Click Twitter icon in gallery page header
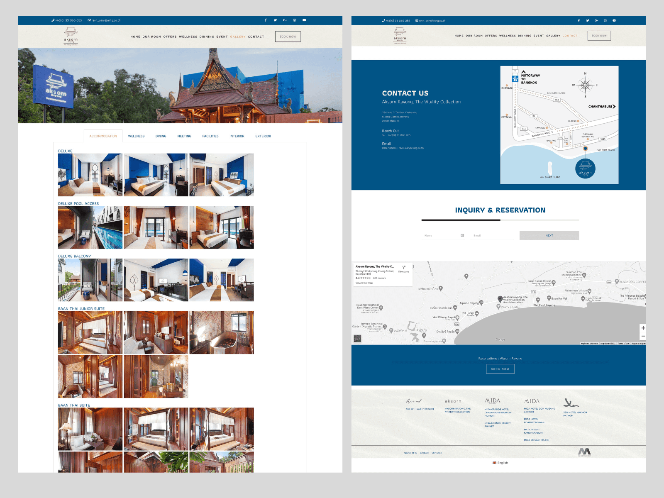The width and height of the screenshot is (664, 498). [x=275, y=20]
